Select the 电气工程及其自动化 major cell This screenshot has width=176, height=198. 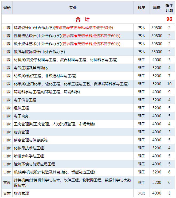tap(73, 68)
